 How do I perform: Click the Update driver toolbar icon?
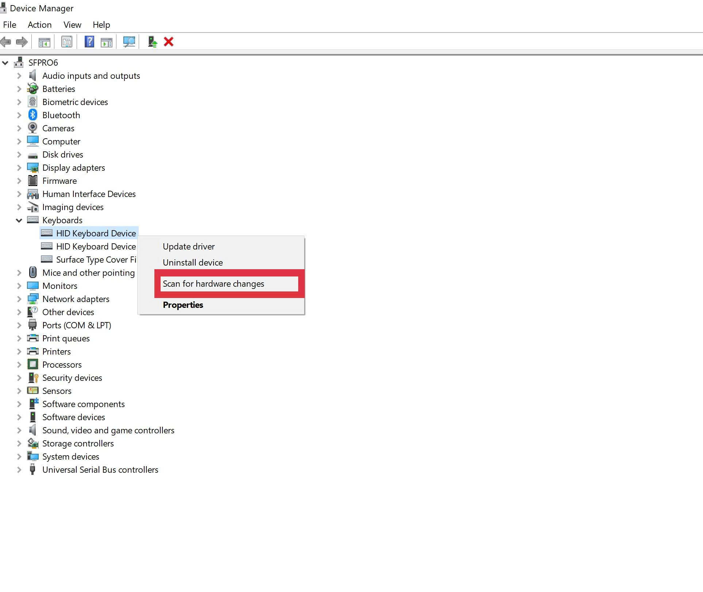[152, 42]
